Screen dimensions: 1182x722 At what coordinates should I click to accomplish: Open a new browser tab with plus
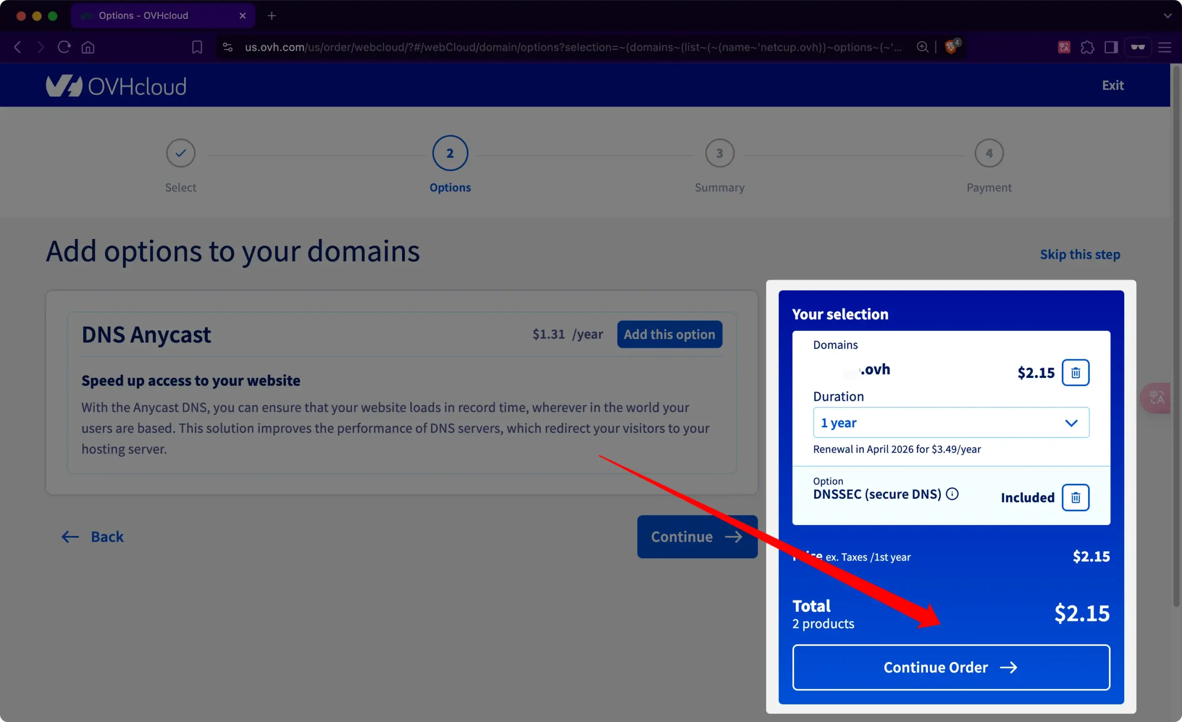pyautogui.click(x=271, y=15)
